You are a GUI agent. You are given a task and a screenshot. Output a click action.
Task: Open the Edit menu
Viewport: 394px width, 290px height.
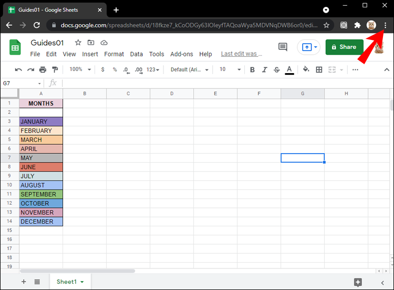pos(51,54)
